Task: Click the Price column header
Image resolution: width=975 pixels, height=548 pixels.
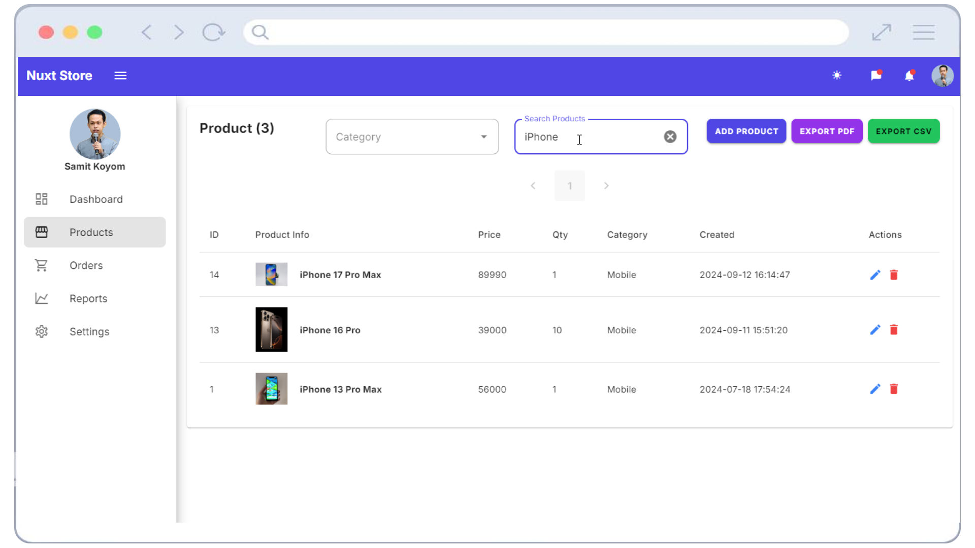Action: (x=489, y=234)
